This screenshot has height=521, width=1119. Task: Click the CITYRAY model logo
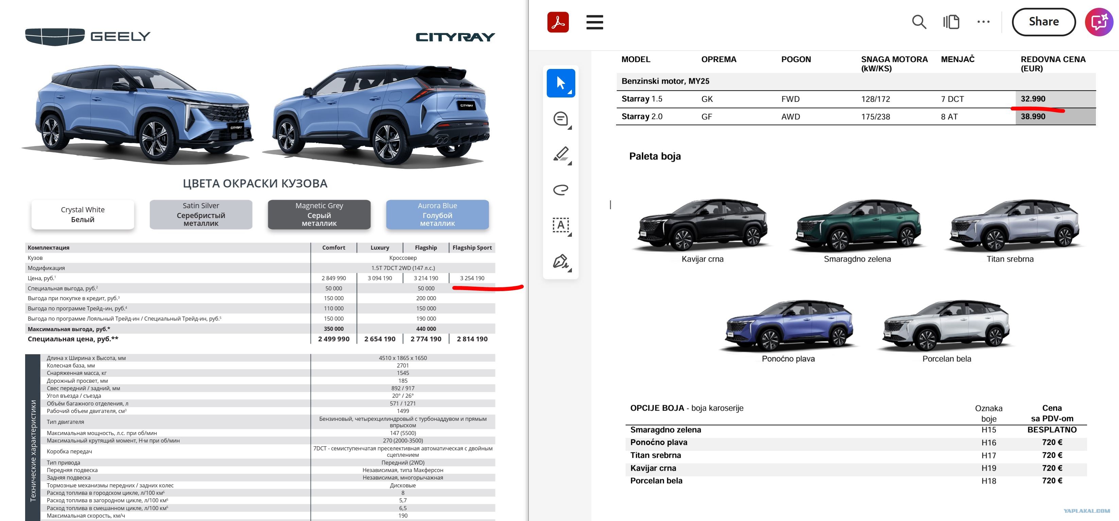pyautogui.click(x=455, y=37)
